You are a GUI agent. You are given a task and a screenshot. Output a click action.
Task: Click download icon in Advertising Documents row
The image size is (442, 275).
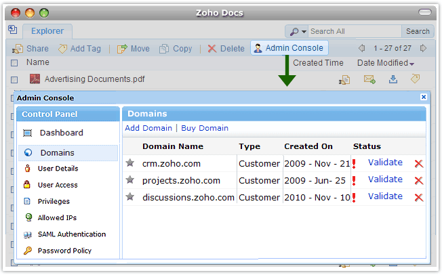click(x=393, y=79)
